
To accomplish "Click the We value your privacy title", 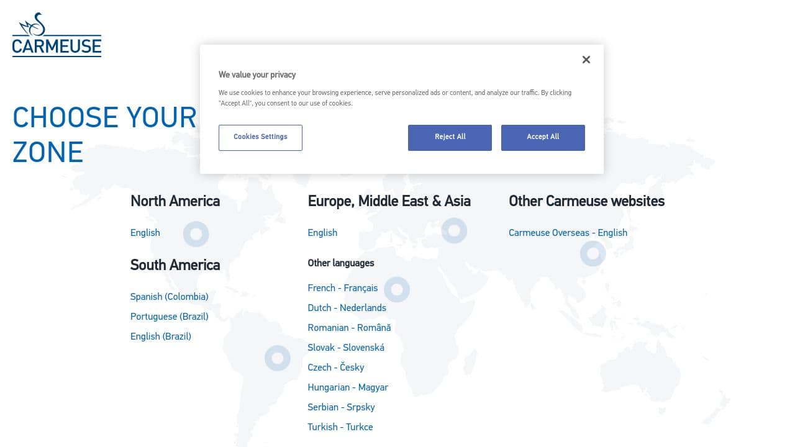I will (257, 74).
